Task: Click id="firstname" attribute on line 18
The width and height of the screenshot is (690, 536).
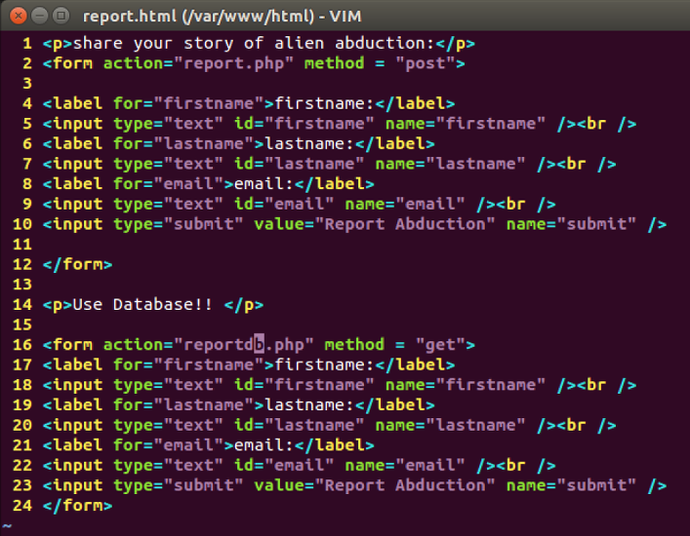Action: click(304, 385)
